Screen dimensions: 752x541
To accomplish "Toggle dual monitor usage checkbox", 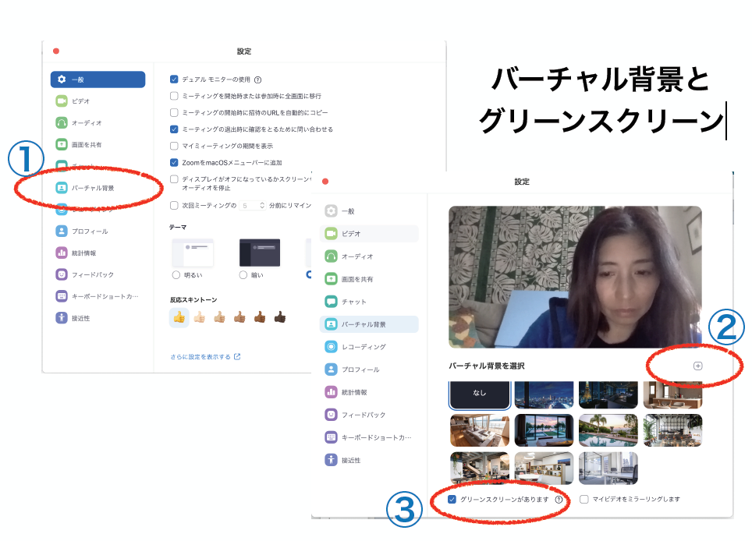I will pos(174,80).
